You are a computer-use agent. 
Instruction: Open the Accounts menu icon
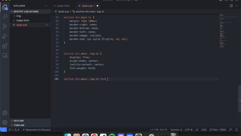[x=5, y=113]
